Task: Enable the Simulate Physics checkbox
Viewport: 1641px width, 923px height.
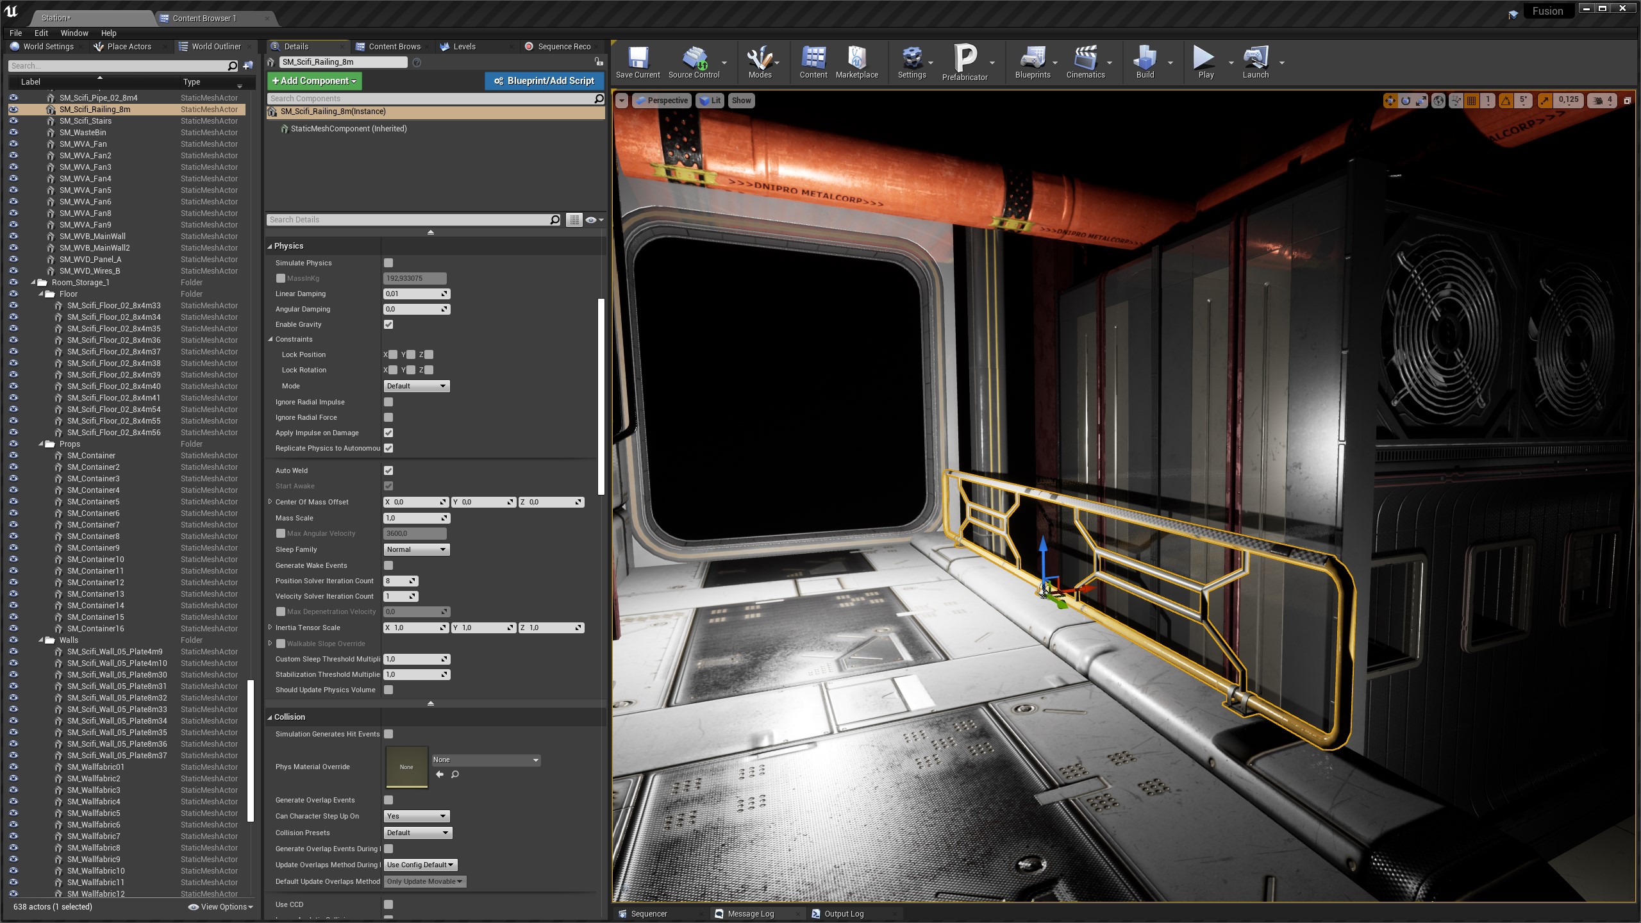Action: click(x=388, y=263)
